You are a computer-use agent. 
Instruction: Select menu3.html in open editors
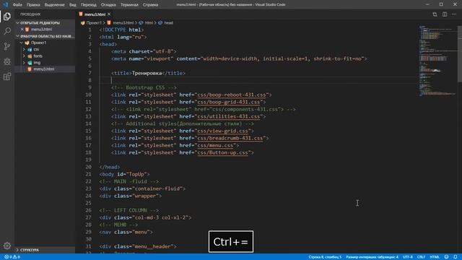41,29
